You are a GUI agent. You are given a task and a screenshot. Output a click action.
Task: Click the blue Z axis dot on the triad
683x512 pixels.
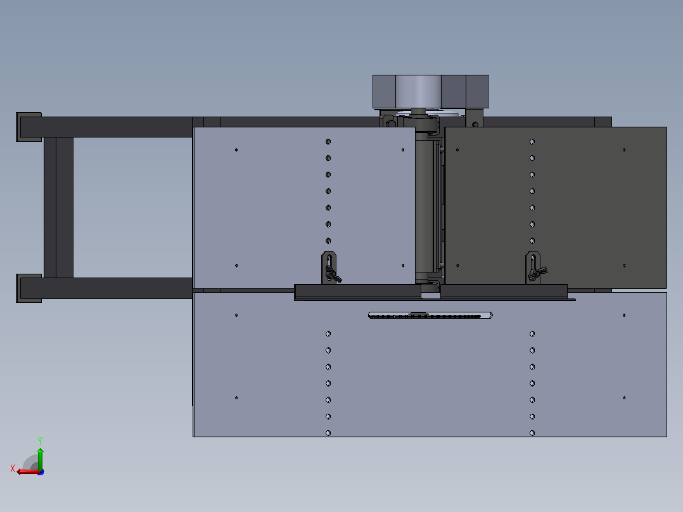tap(41, 472)
